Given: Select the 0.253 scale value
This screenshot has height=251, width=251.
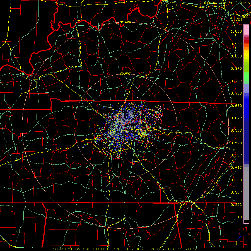Looking at the screenshot, I should pyautogui.click(x=236, y=204).
